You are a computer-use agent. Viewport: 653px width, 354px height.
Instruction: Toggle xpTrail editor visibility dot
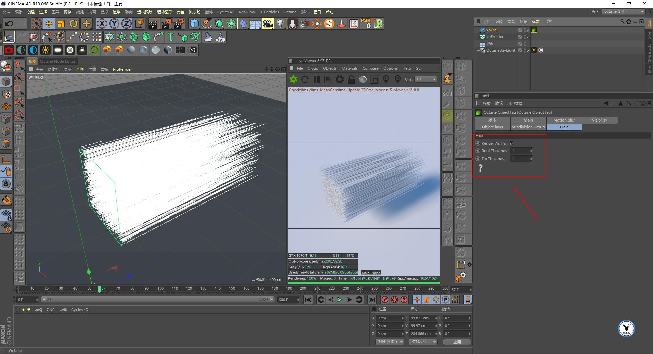point(525,29)
